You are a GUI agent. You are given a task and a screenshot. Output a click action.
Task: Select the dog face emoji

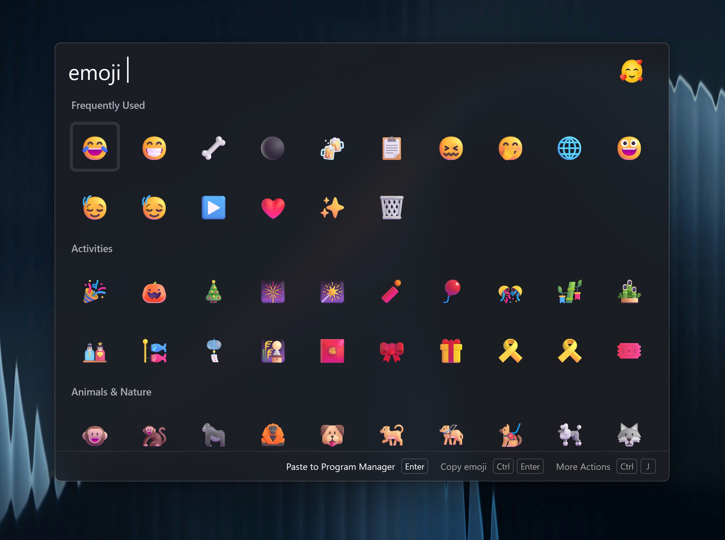[332, 435]
